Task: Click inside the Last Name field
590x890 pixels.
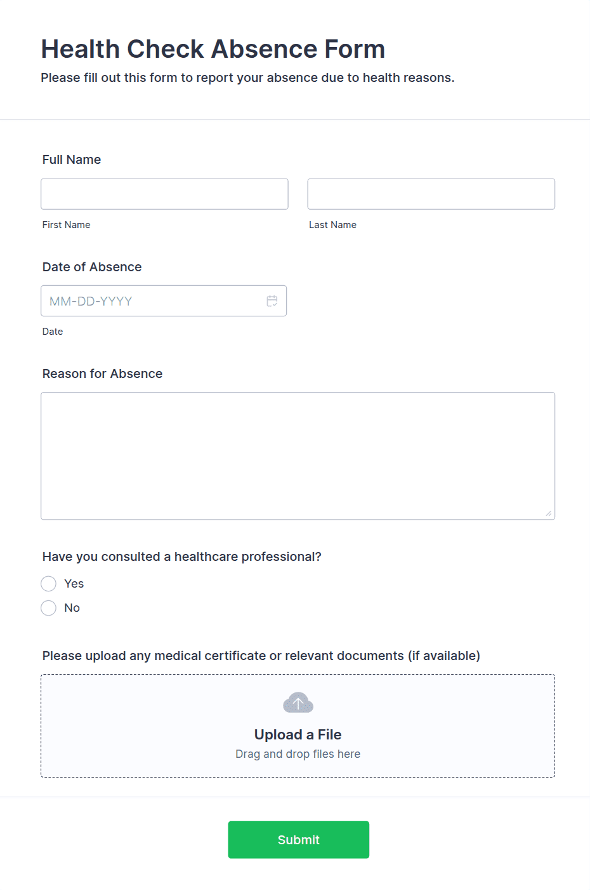Action: (431, 194)
